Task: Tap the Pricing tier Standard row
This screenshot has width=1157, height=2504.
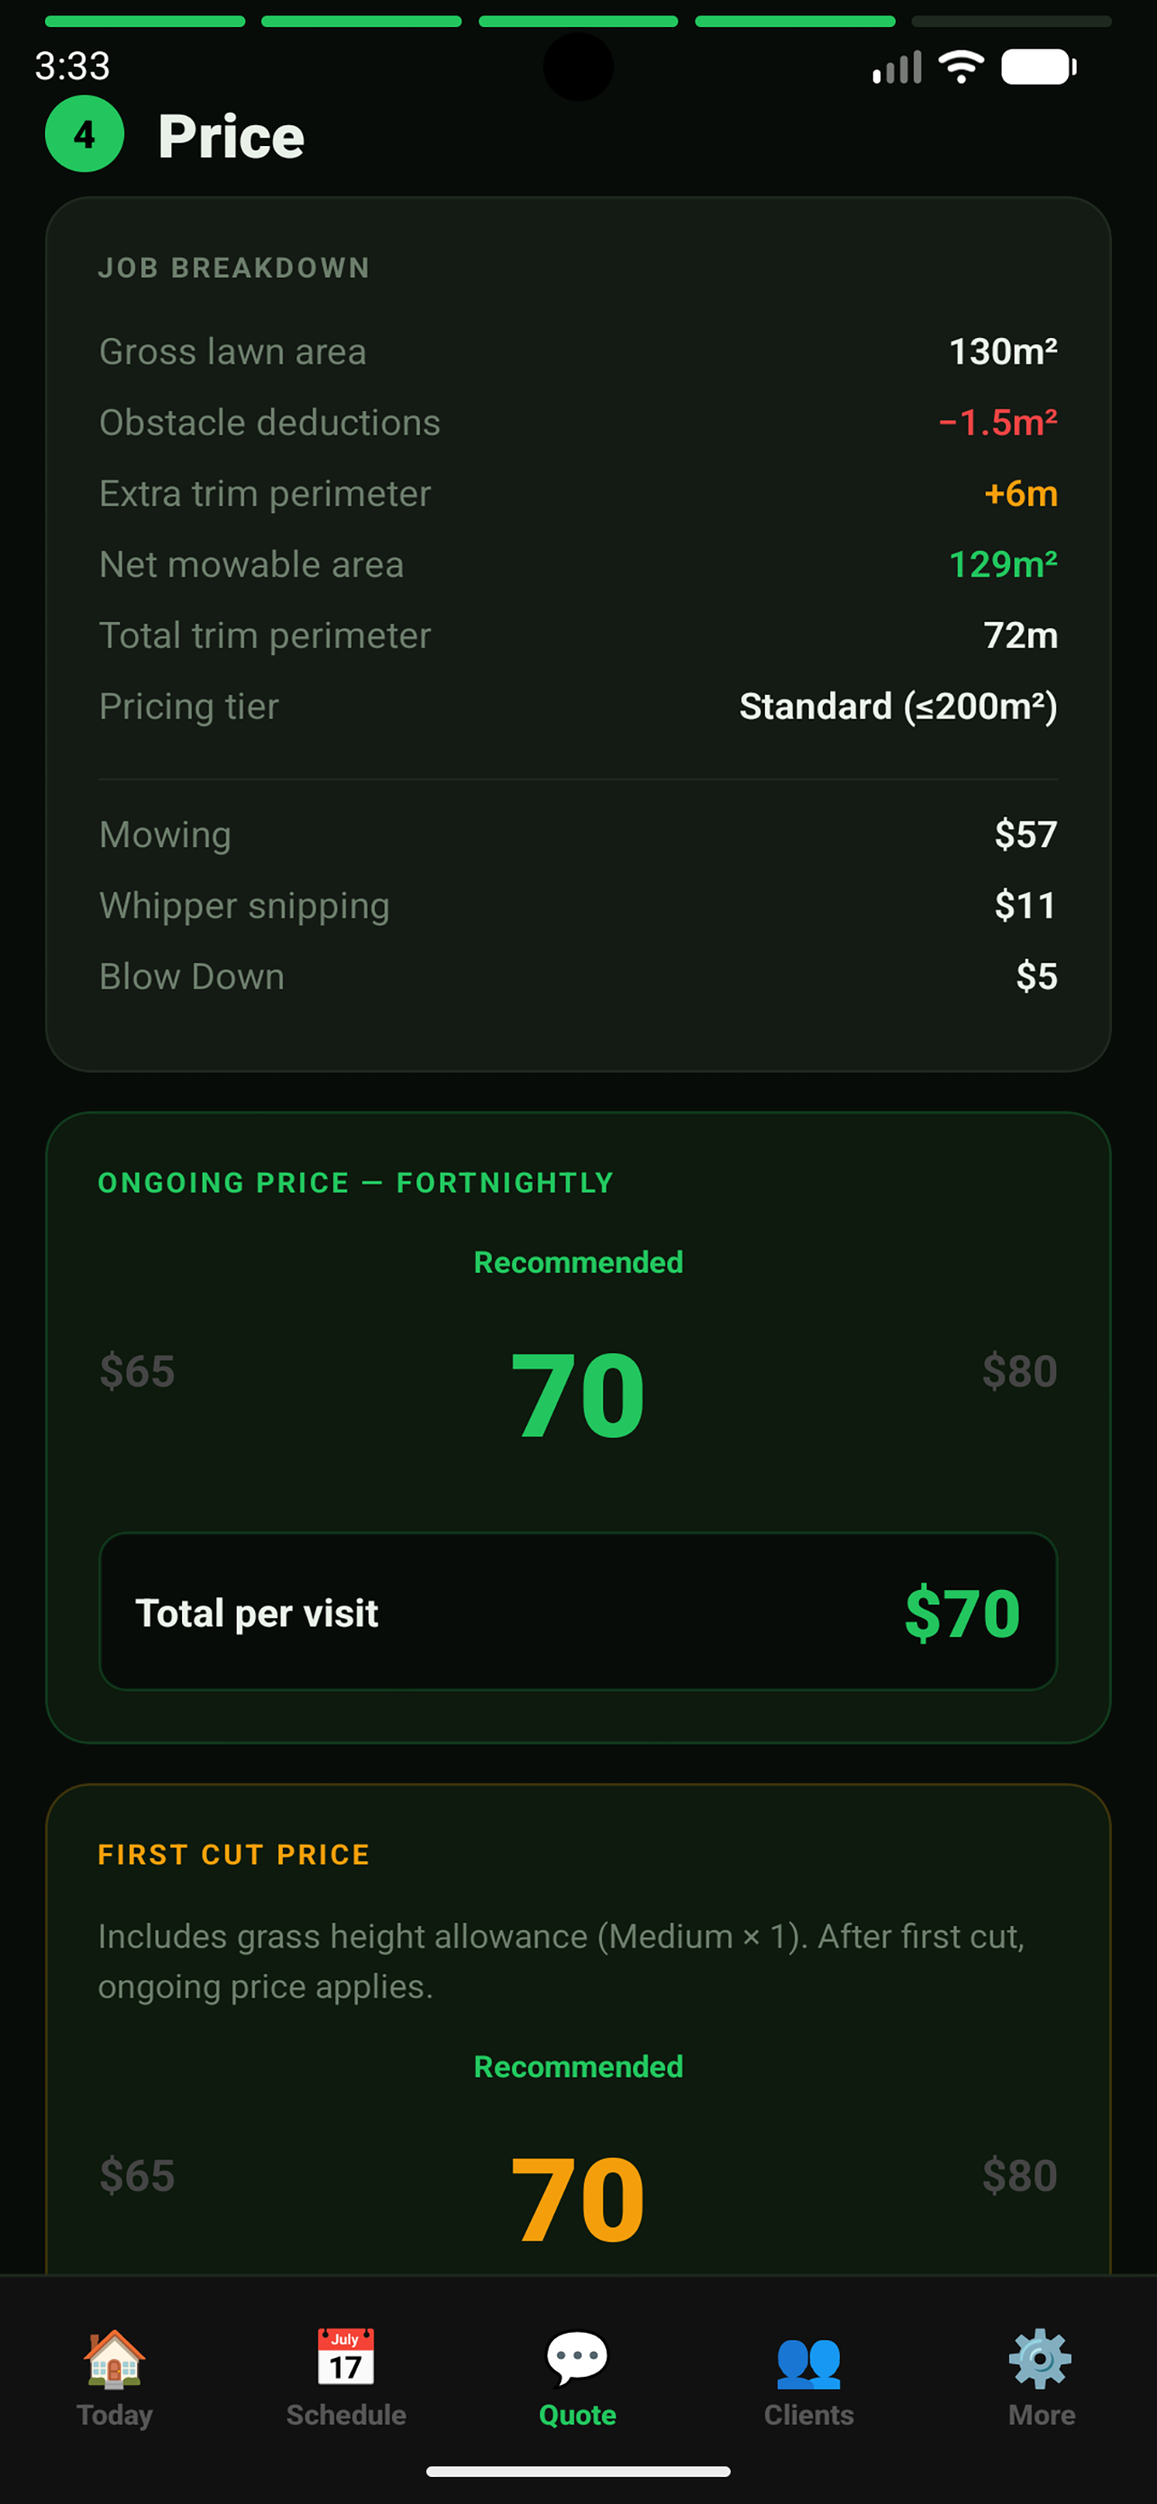Action: pyautogui.click(x=578, y=707)
